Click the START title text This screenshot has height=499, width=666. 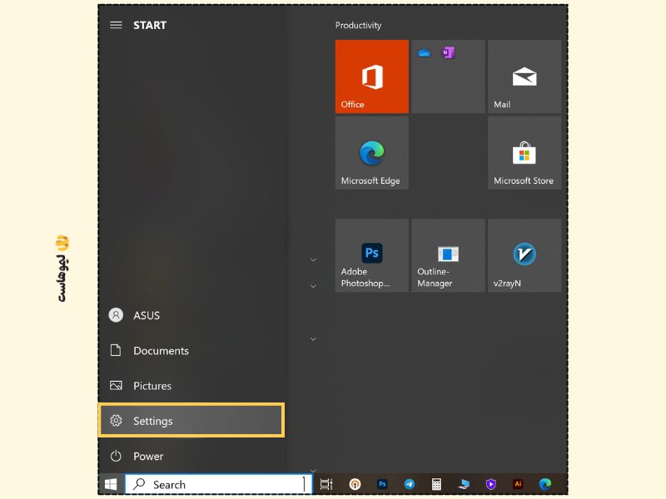pos(150,26)
